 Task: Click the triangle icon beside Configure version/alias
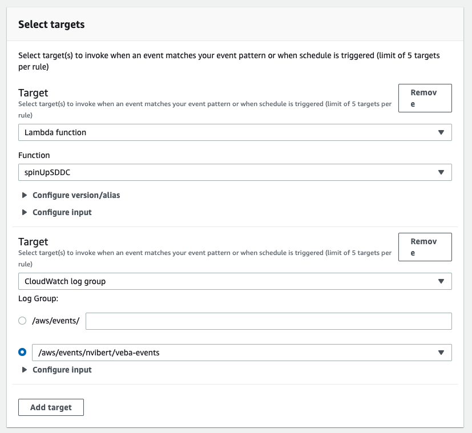25,195
